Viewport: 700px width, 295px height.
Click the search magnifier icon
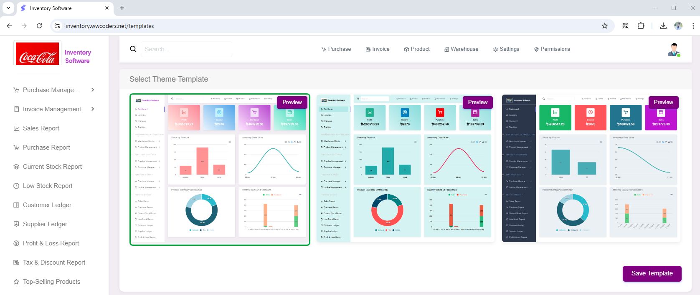(x=133, y=49)
